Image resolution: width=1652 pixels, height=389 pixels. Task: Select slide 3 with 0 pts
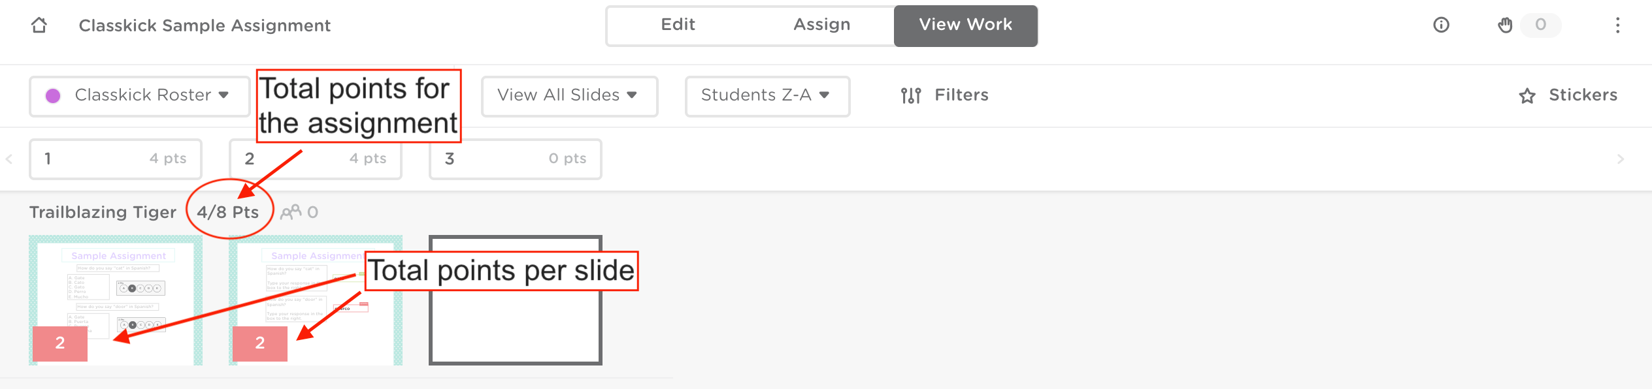click(x=515, y=159)
